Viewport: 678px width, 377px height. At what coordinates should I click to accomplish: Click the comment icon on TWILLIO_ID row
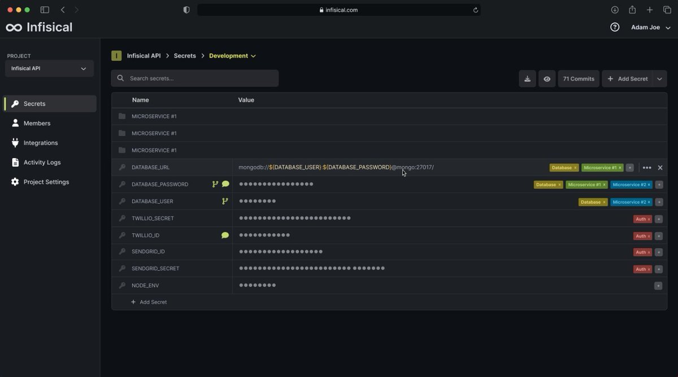(225, 235)
